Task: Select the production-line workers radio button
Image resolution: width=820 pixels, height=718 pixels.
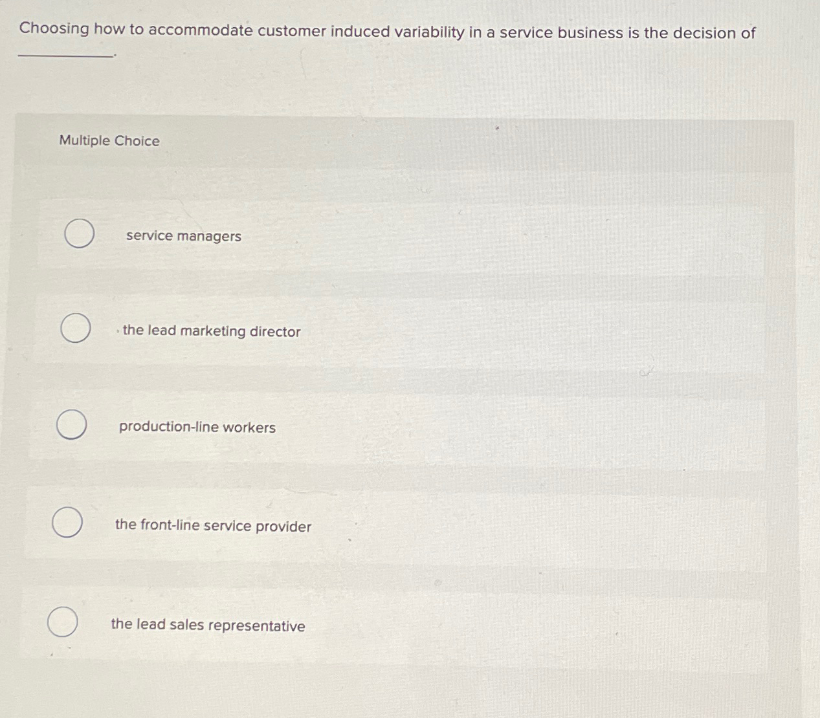Action: point(71,426)
